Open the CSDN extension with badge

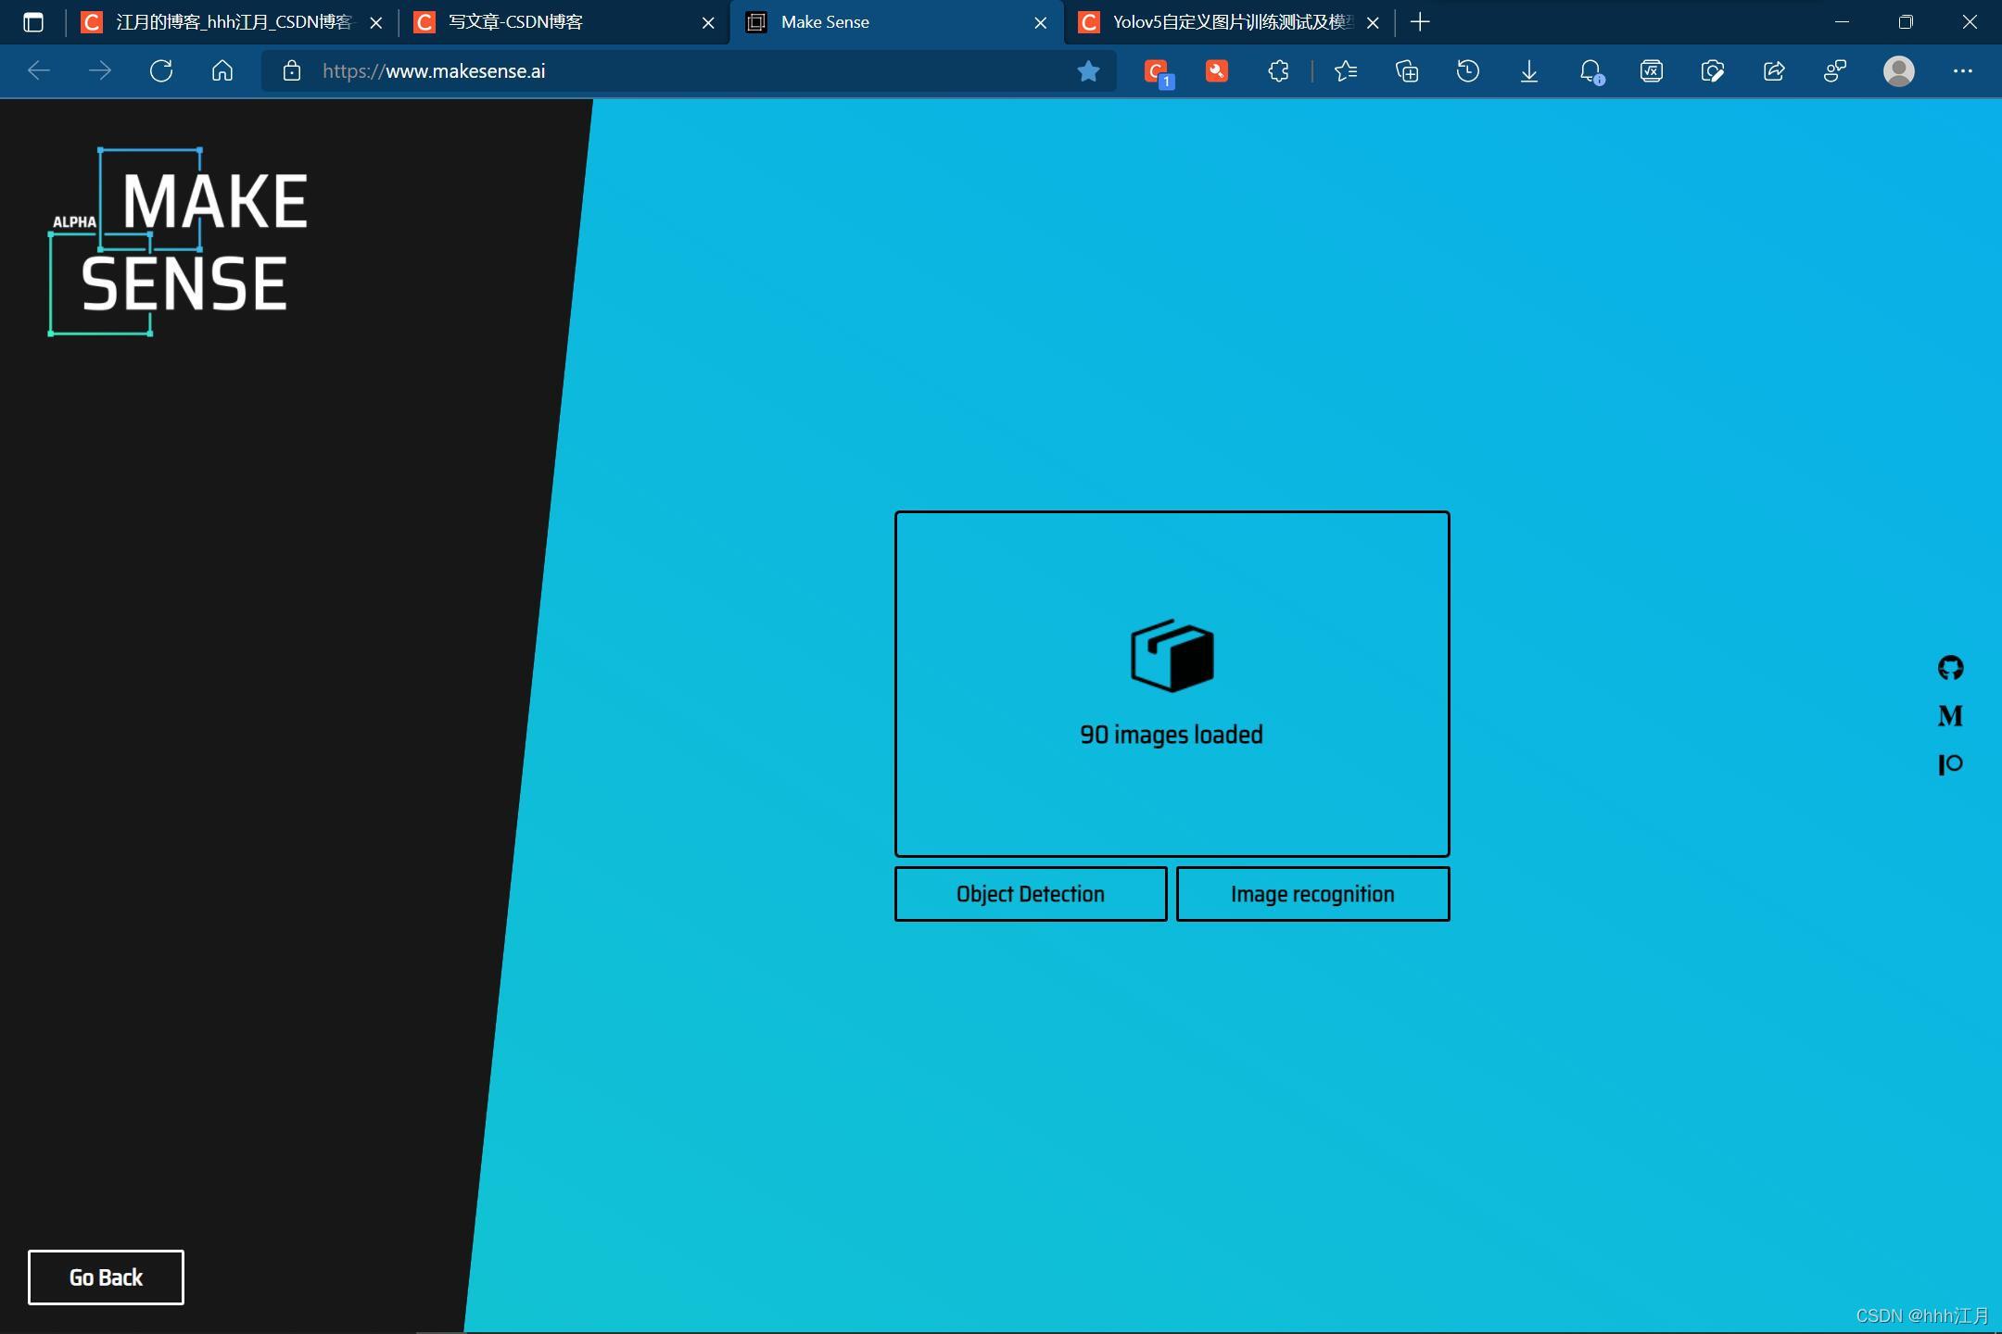tap(1158, 72)
